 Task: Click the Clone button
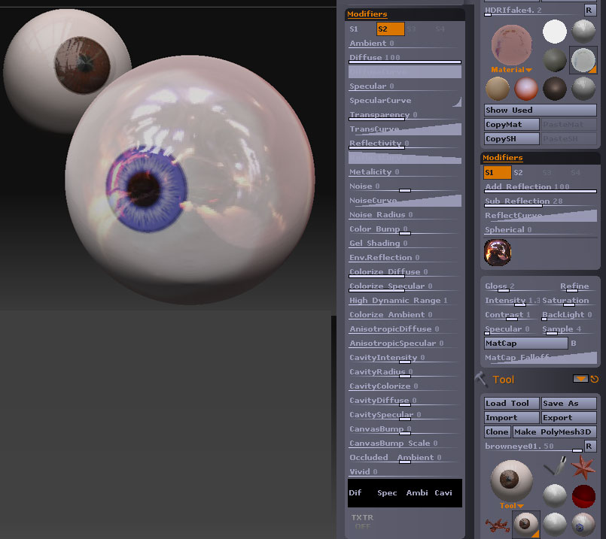point(497,432)
